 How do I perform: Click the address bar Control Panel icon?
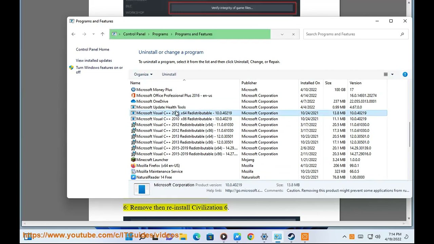tap(115, 34)
